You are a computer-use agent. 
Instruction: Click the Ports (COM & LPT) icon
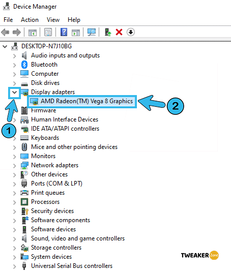[24, 184]
